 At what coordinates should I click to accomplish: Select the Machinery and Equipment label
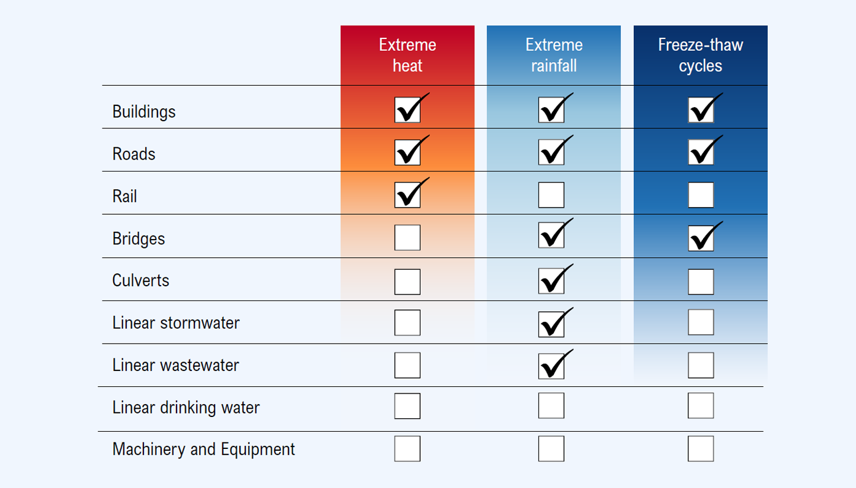pos(204,450)
